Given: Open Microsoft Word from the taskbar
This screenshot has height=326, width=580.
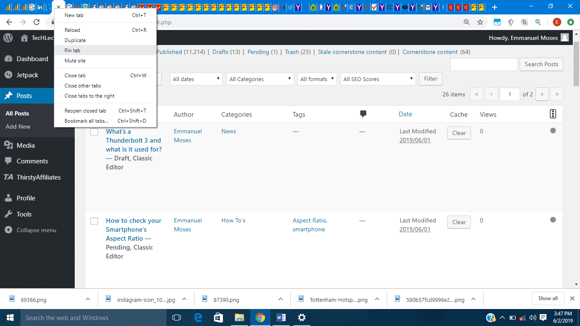Looking at the screenshot, I should pyautogui.click(x=281, y=318).
